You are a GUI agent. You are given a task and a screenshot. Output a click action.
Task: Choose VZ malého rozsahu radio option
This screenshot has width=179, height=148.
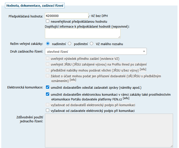point(92,44)
